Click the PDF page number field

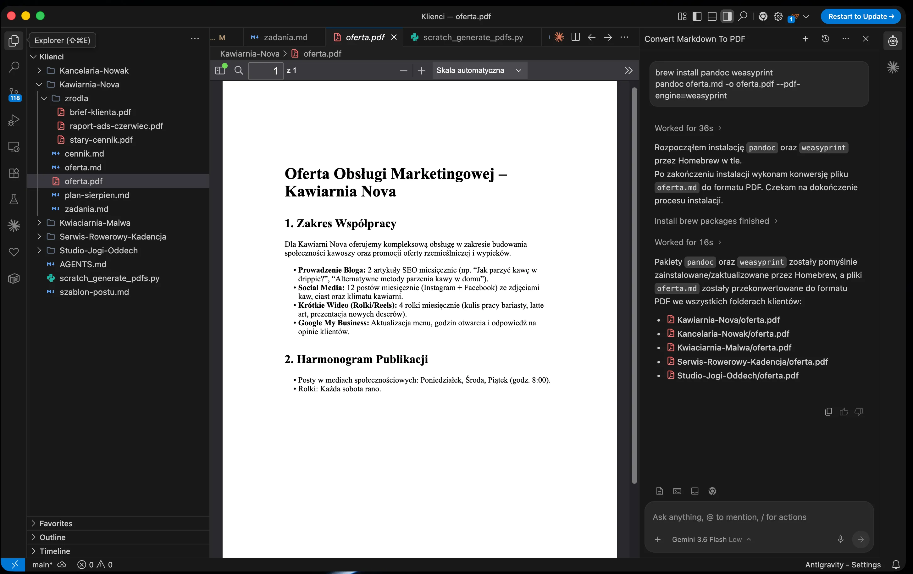coord(266,70)
